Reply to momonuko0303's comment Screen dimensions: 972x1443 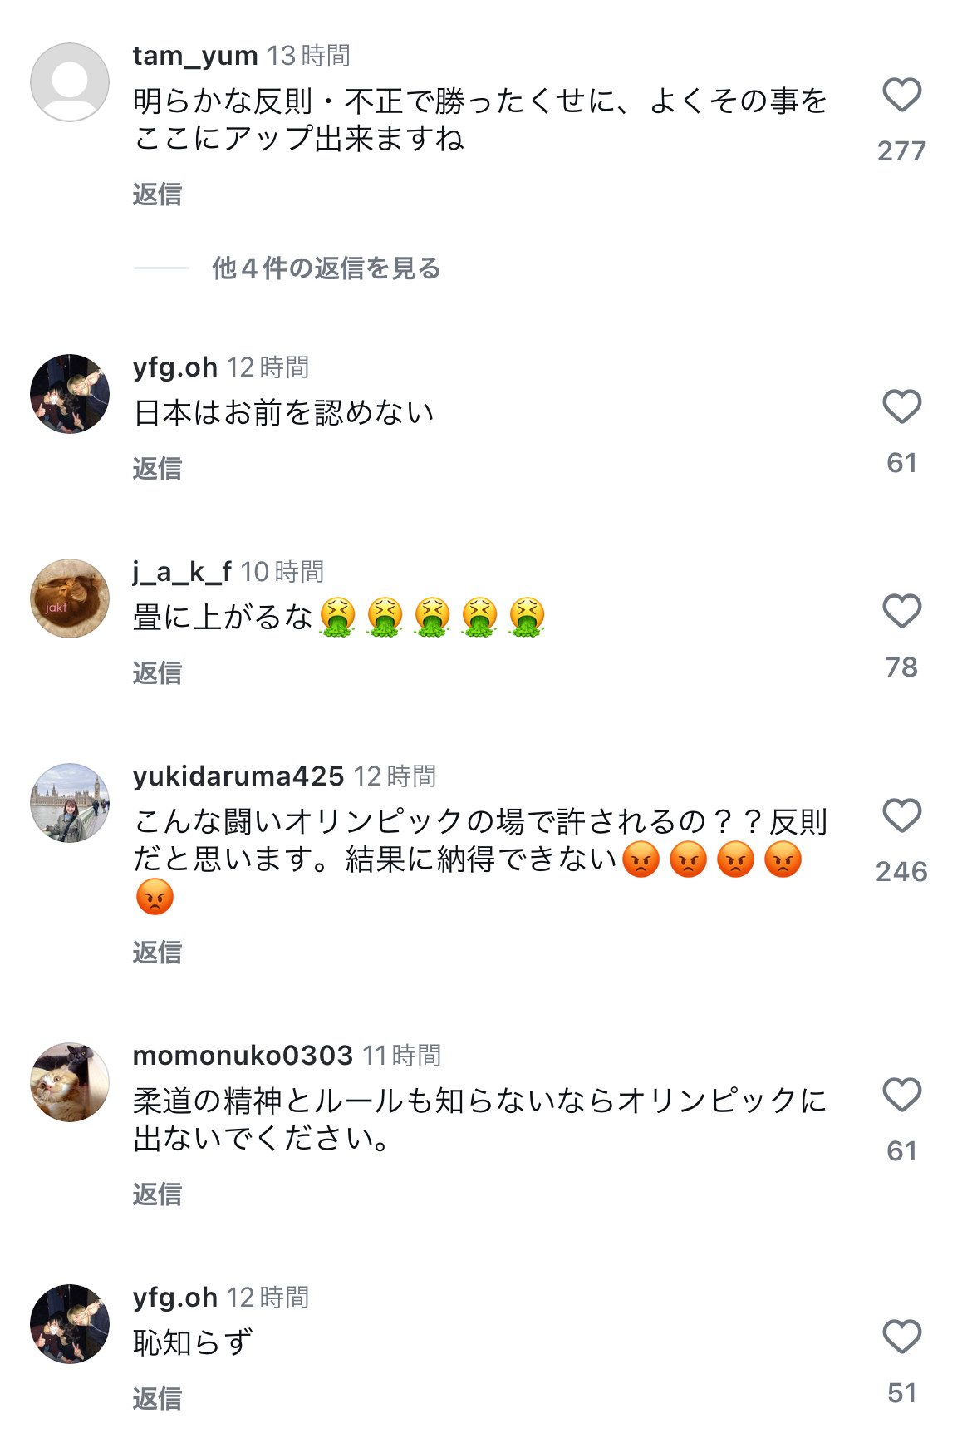pyautogui.click(x=157, y=1194)
